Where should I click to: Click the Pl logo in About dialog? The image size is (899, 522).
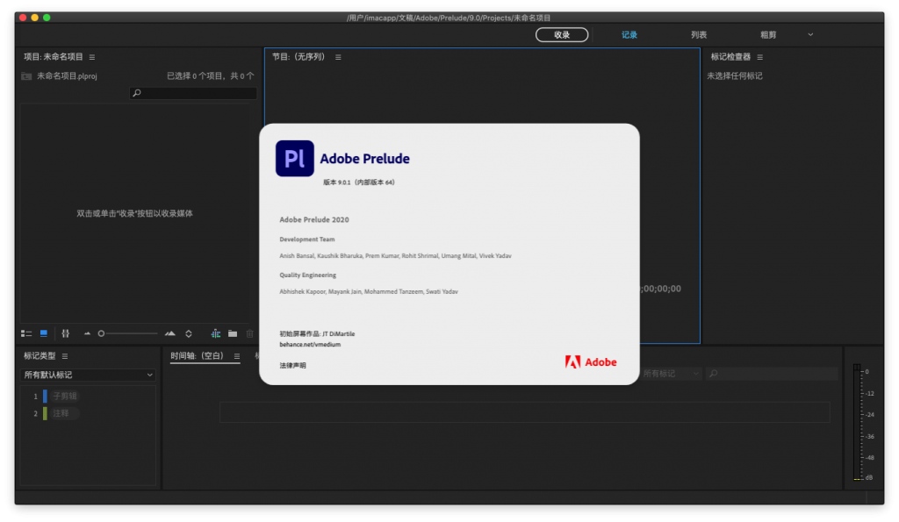pos(295,158)
